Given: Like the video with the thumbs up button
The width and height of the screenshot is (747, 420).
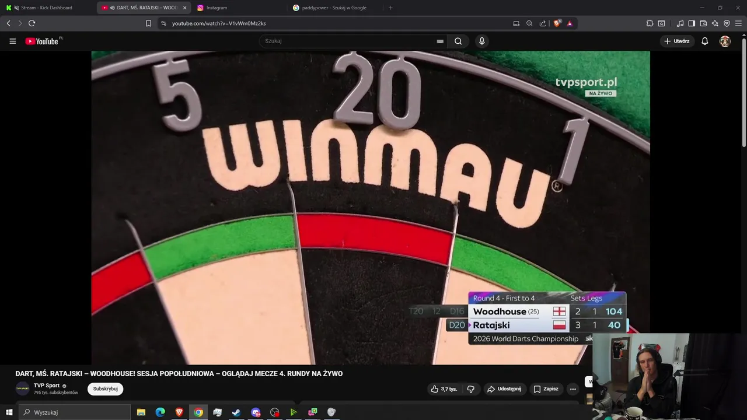Looking at the screenshot, I should click(x=444, y=389).
